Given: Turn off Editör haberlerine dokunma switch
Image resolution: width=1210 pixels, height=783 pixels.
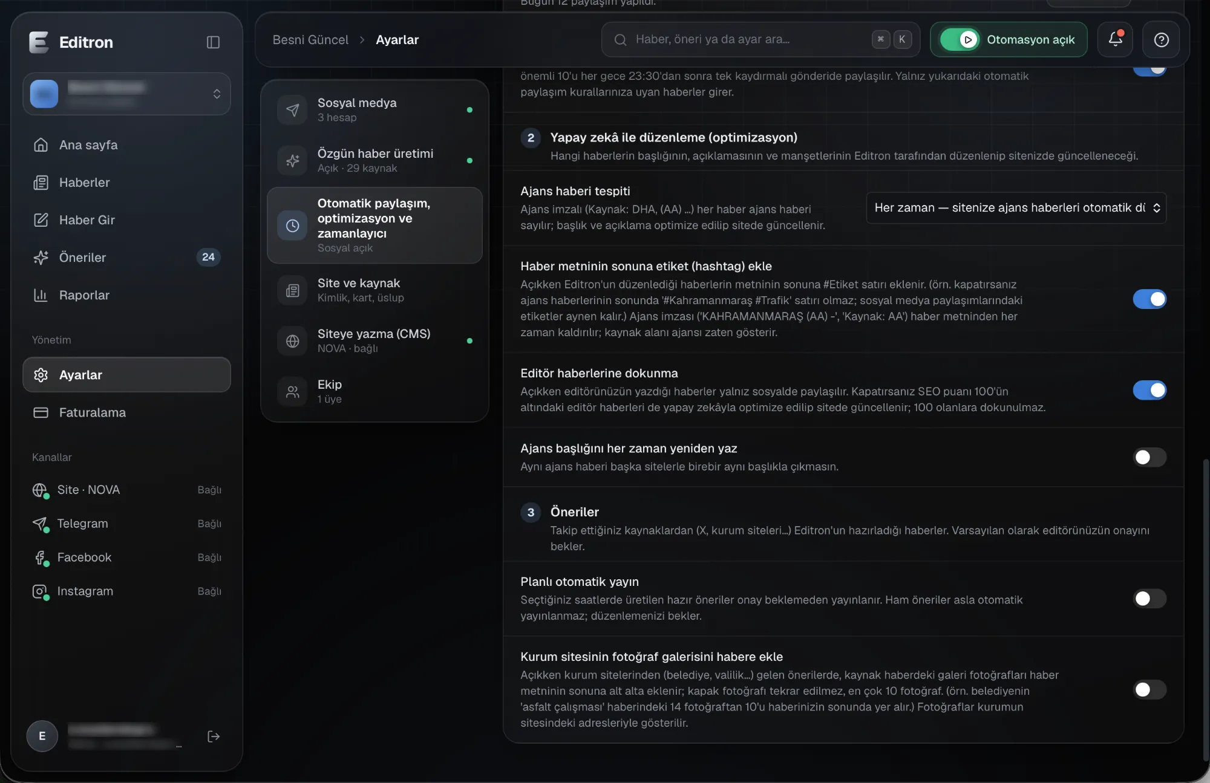Looking at the screenshot, I should pos(1149,390).
